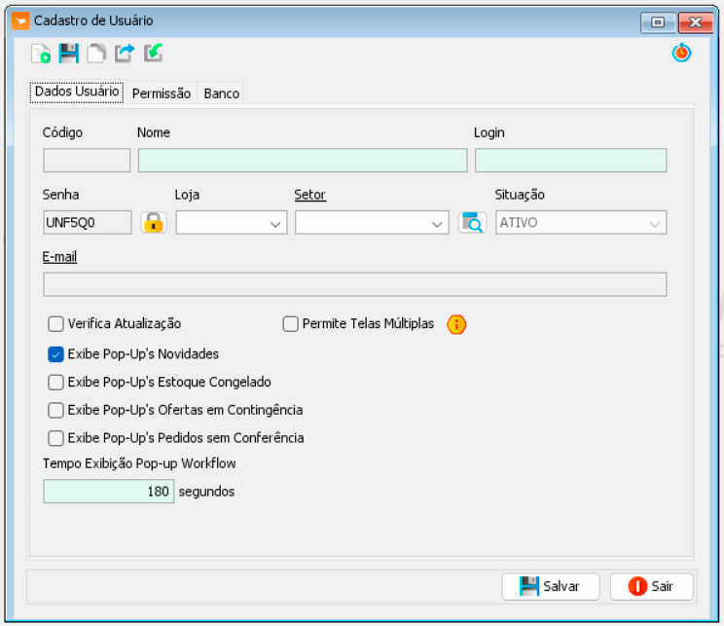Viewport: 724px width, 626px height.
Task: Click the export arrow icon in toolbar
Action: click(x=125, y=55)
